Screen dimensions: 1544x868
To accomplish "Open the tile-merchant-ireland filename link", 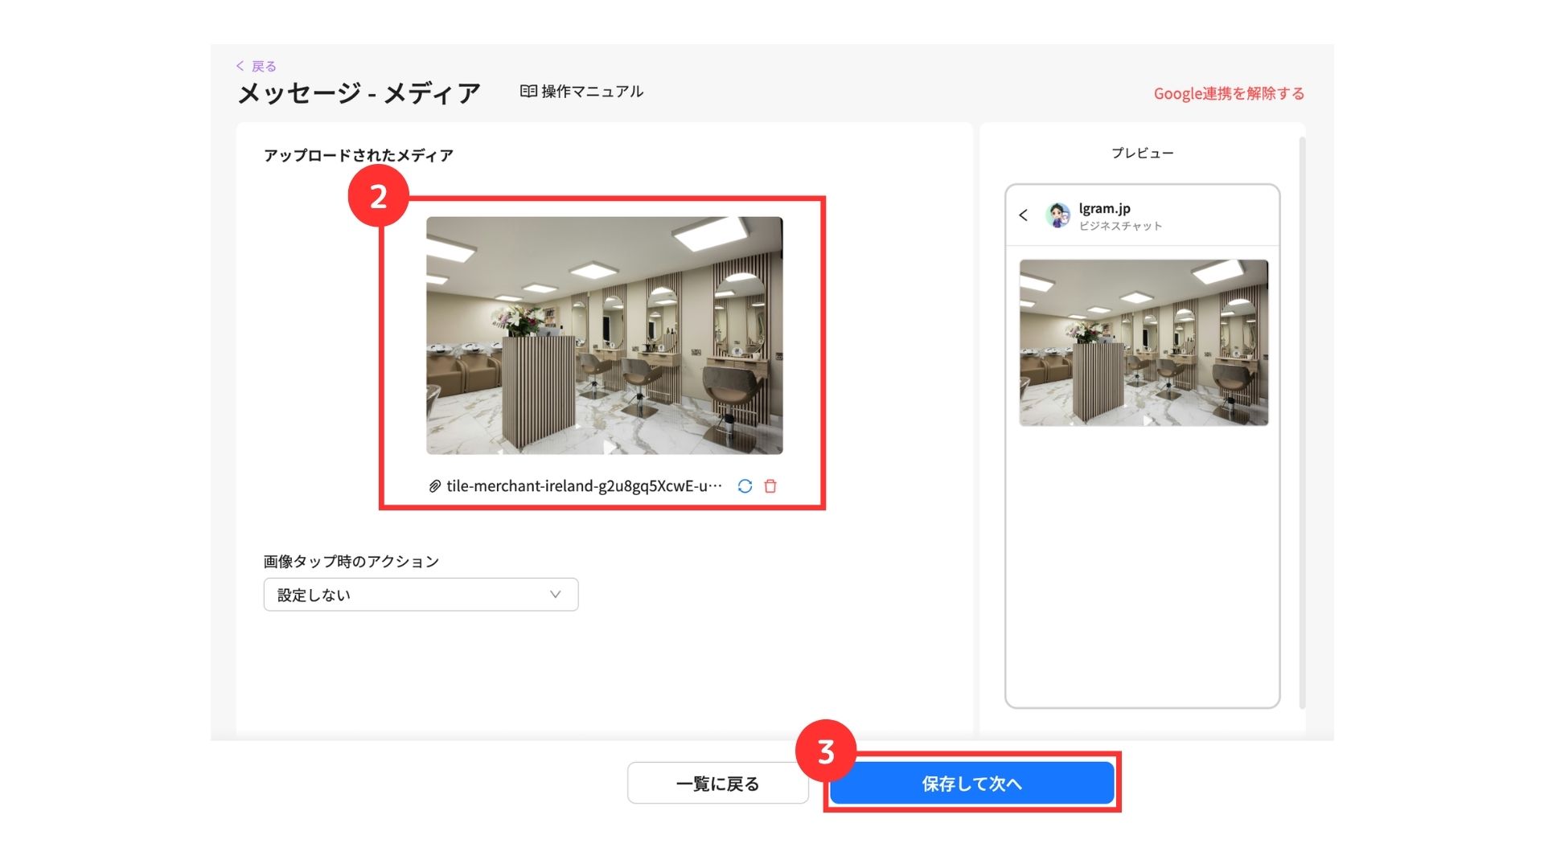I will click(x=584, y=486).
